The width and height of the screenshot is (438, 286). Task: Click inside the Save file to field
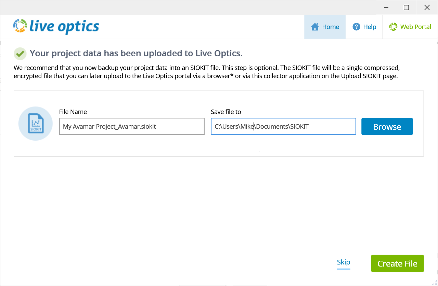[x=283, y=126]
